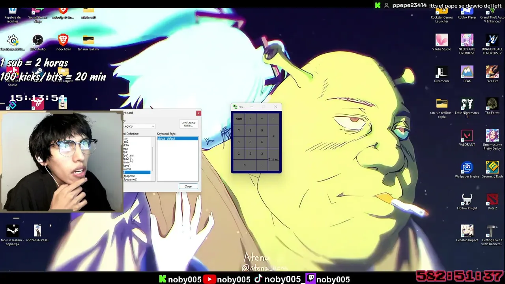
Task: Launch VTube Studio from the desktop
Action: [x=441, y=42]
